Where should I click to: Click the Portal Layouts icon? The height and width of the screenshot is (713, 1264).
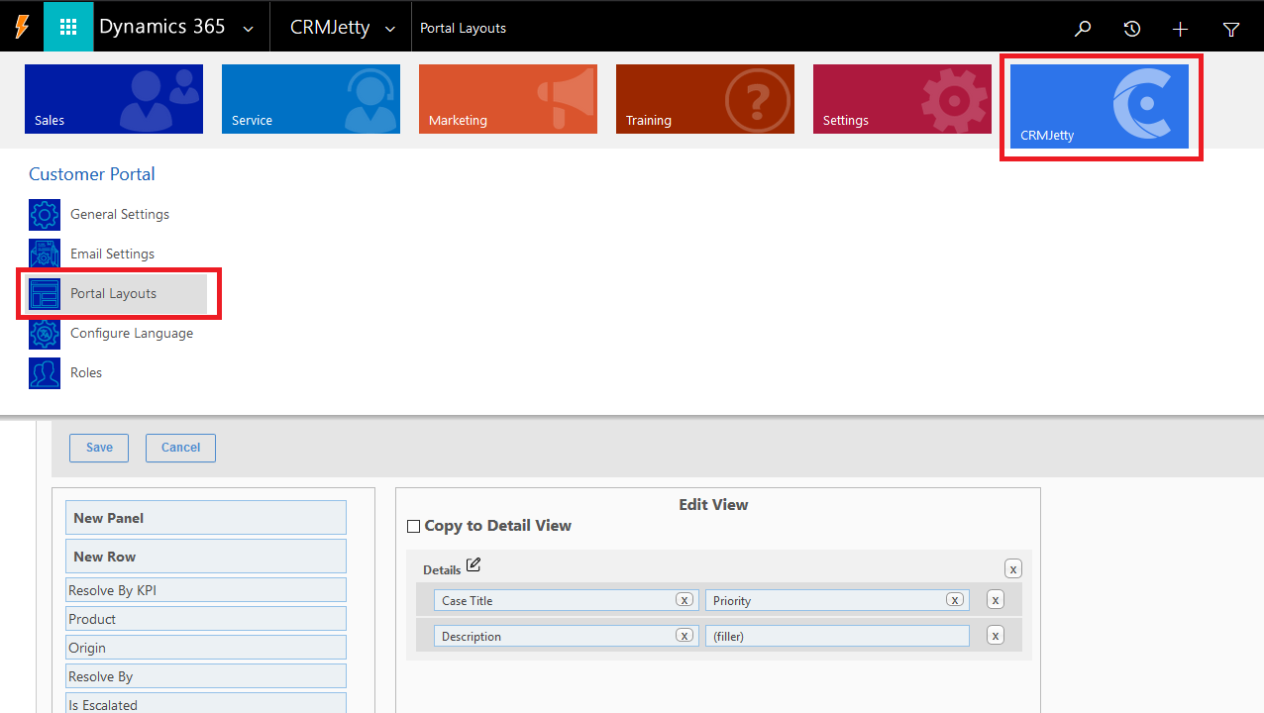pos(45,294)
